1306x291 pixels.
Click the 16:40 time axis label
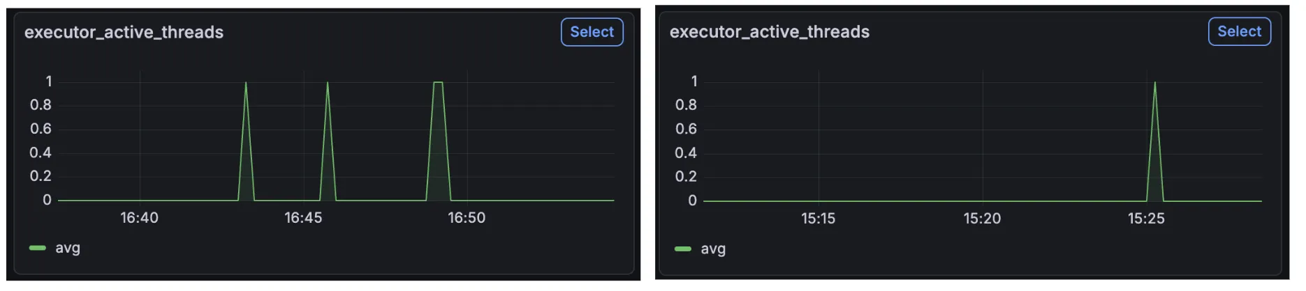139,218
